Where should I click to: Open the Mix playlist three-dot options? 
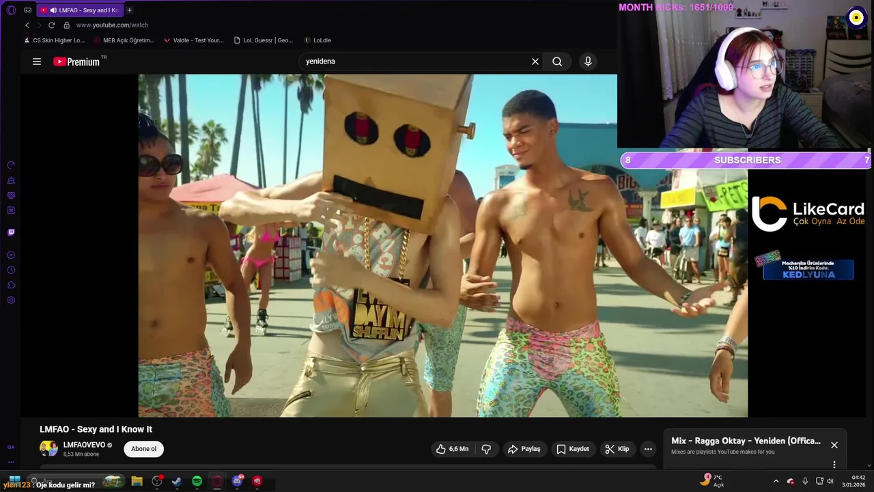click(x=834, y=465)
